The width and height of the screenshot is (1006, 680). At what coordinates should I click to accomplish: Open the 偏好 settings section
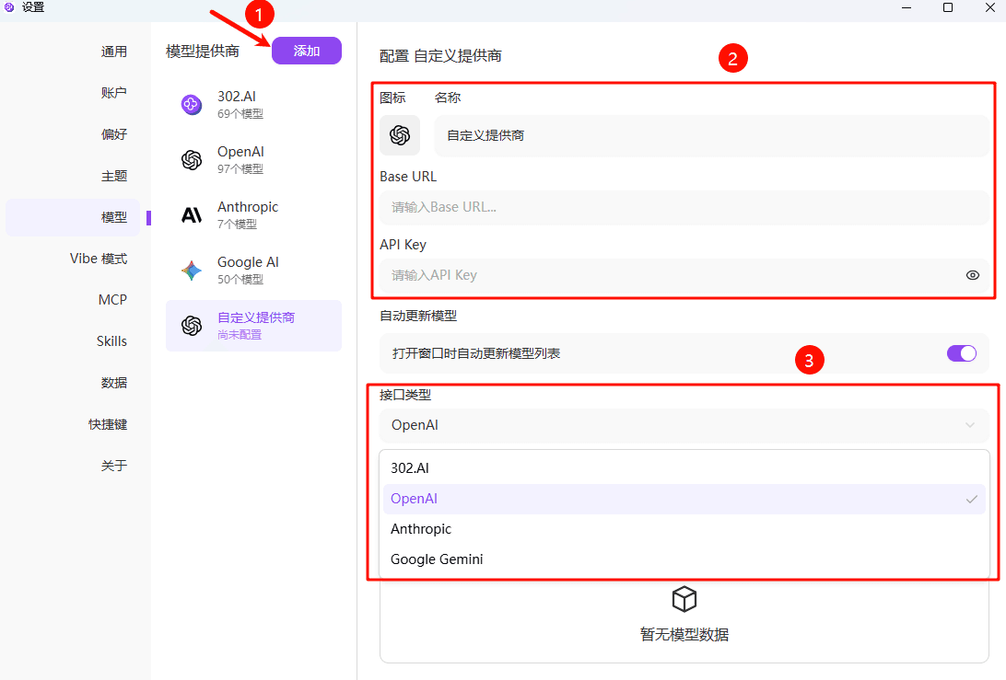click(x=113, y=134)
